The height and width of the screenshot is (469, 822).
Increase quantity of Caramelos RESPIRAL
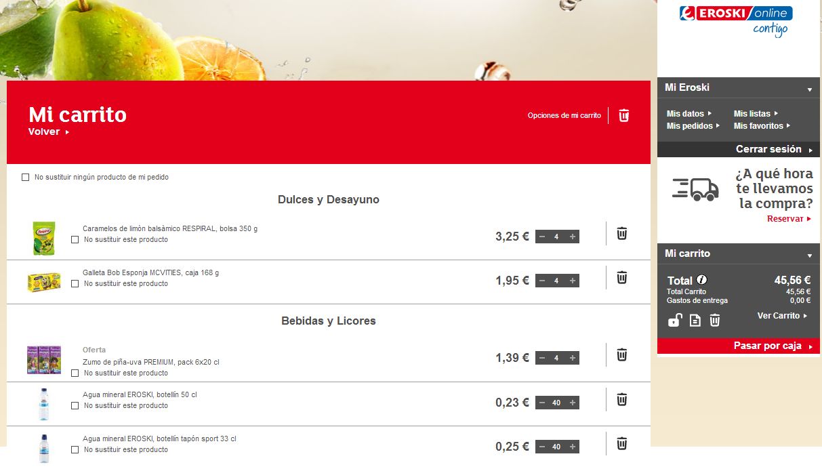573,237
